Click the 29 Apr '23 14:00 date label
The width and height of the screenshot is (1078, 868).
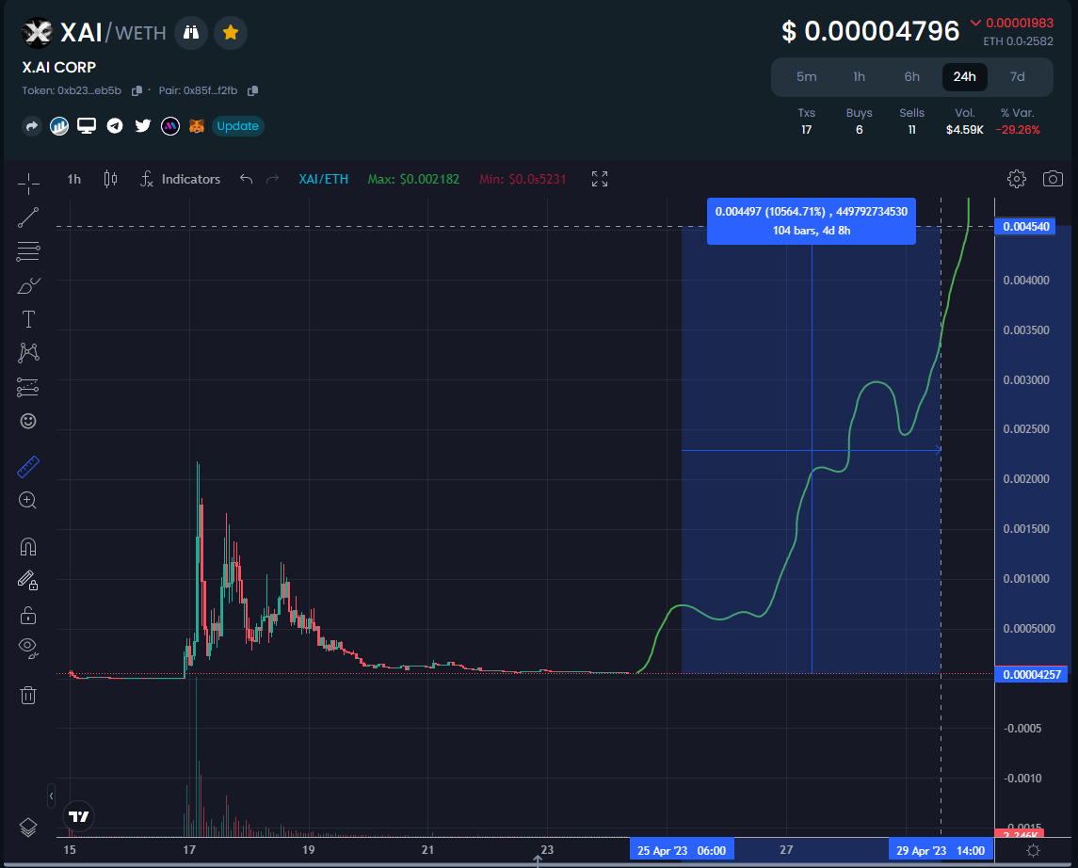[941, 851]
